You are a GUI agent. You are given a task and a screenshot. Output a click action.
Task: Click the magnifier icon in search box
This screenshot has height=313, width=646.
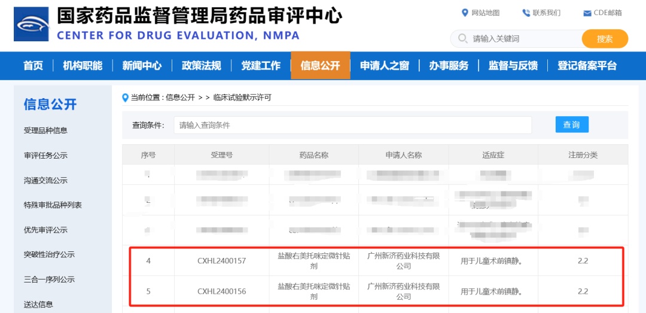pos(462,39)
